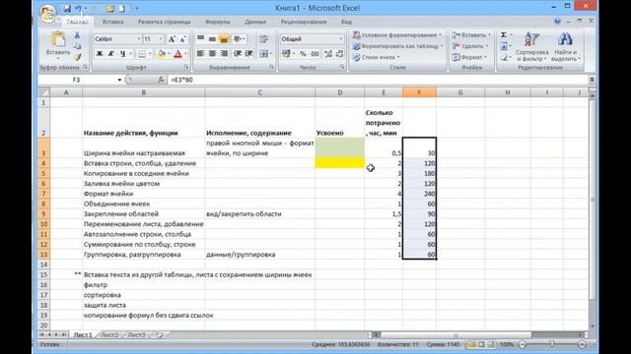Align text to top of cell
The width and height of the screenshot is (631, 354).
200,39
